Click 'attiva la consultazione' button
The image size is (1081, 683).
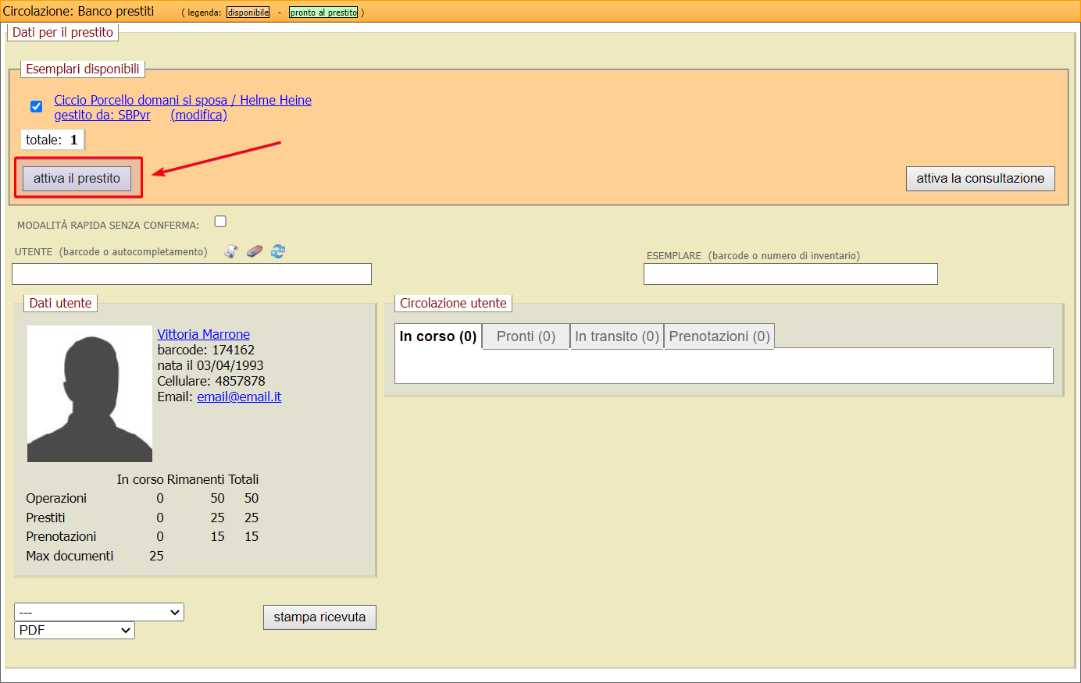(980, 178)
